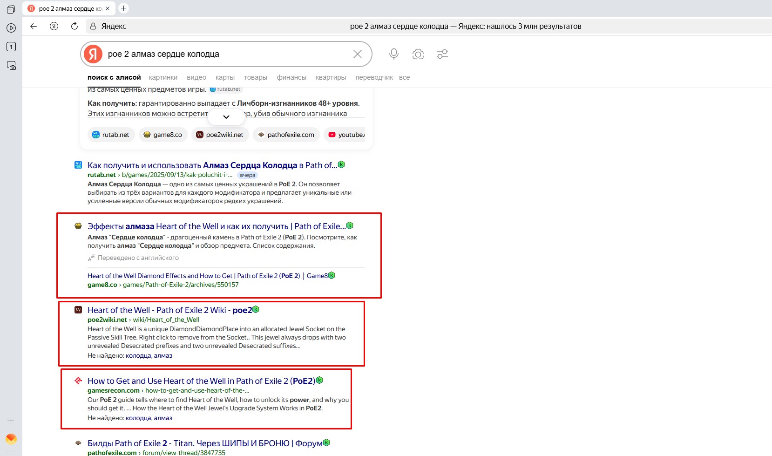Click the red Yandex logo in search box
Image resolution: width=772 pixels, height=456 pixels.
tap(93, 54)
